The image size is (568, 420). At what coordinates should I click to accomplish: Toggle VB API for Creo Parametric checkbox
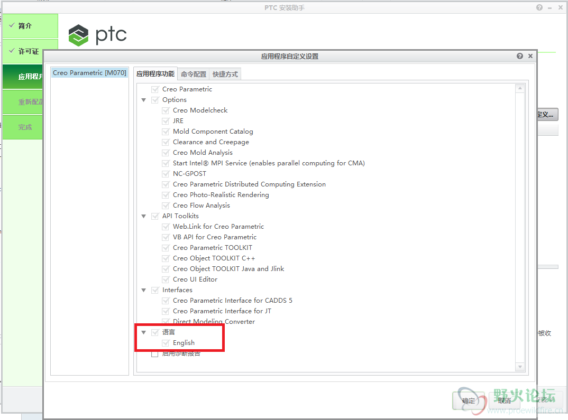166,237
